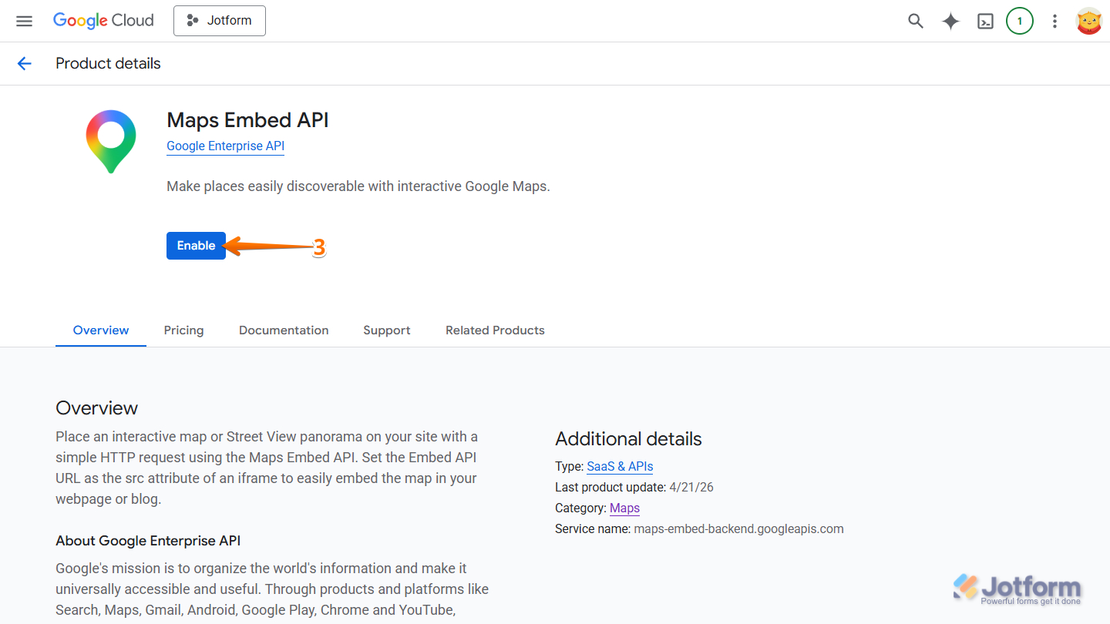This screenshot has height=624, width=1110.
Task: Browse the Related Products tab
Action: click(x=495, y=330)
